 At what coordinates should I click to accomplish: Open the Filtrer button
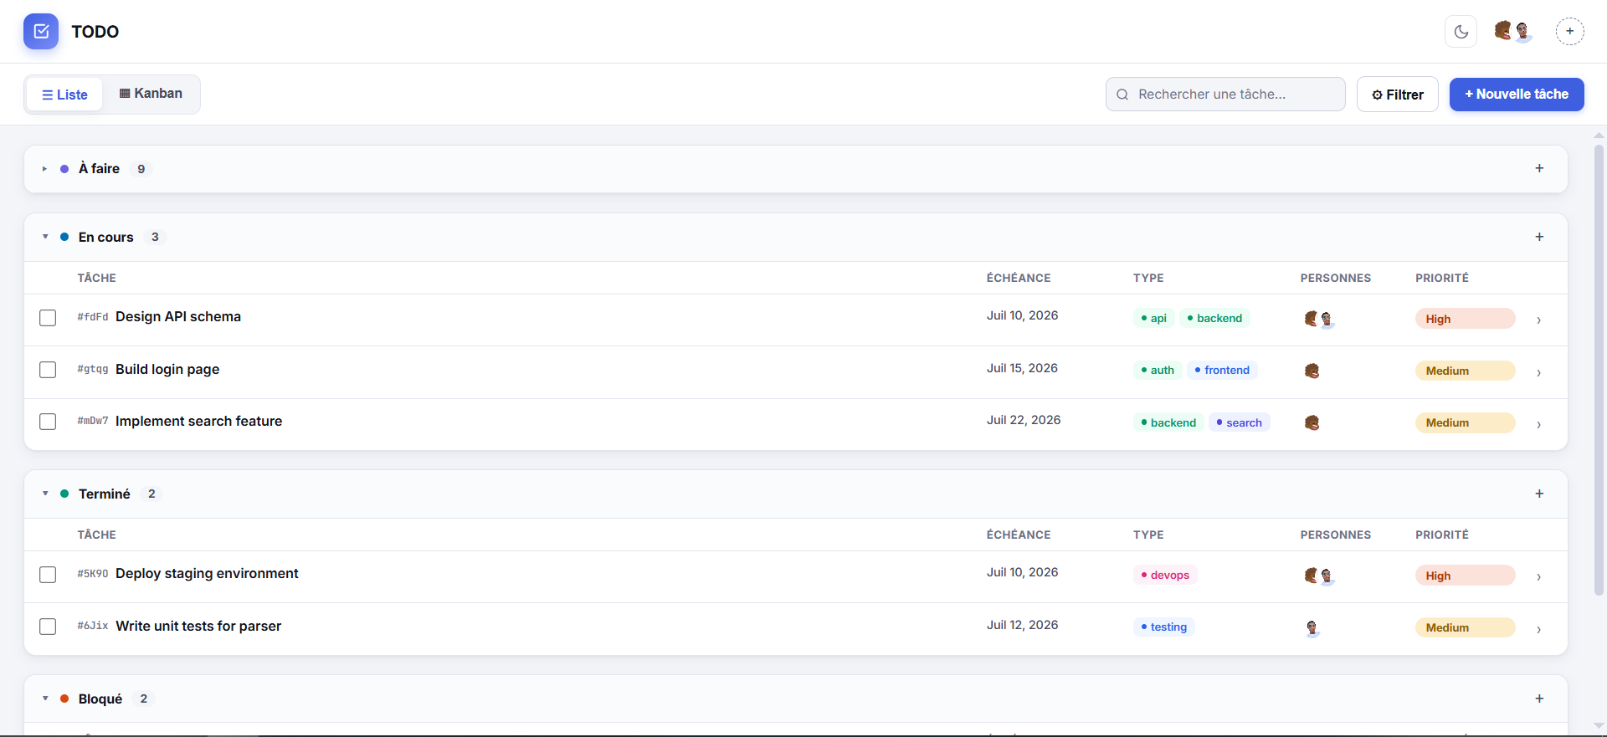point(1397,95)
